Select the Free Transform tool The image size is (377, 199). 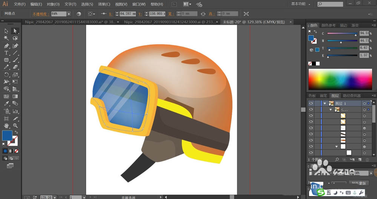[15, 82]
